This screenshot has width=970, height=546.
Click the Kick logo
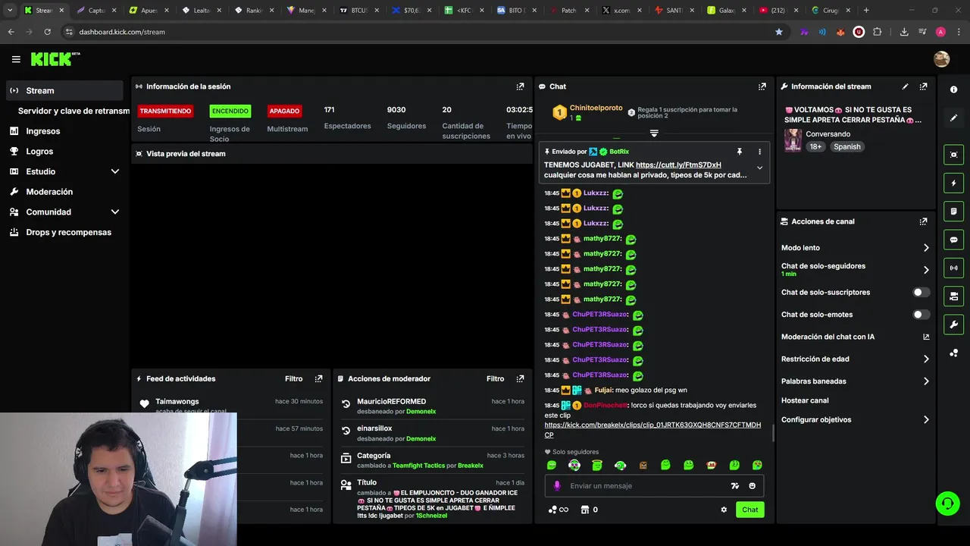pyautogui.click(x=55, y=59)
